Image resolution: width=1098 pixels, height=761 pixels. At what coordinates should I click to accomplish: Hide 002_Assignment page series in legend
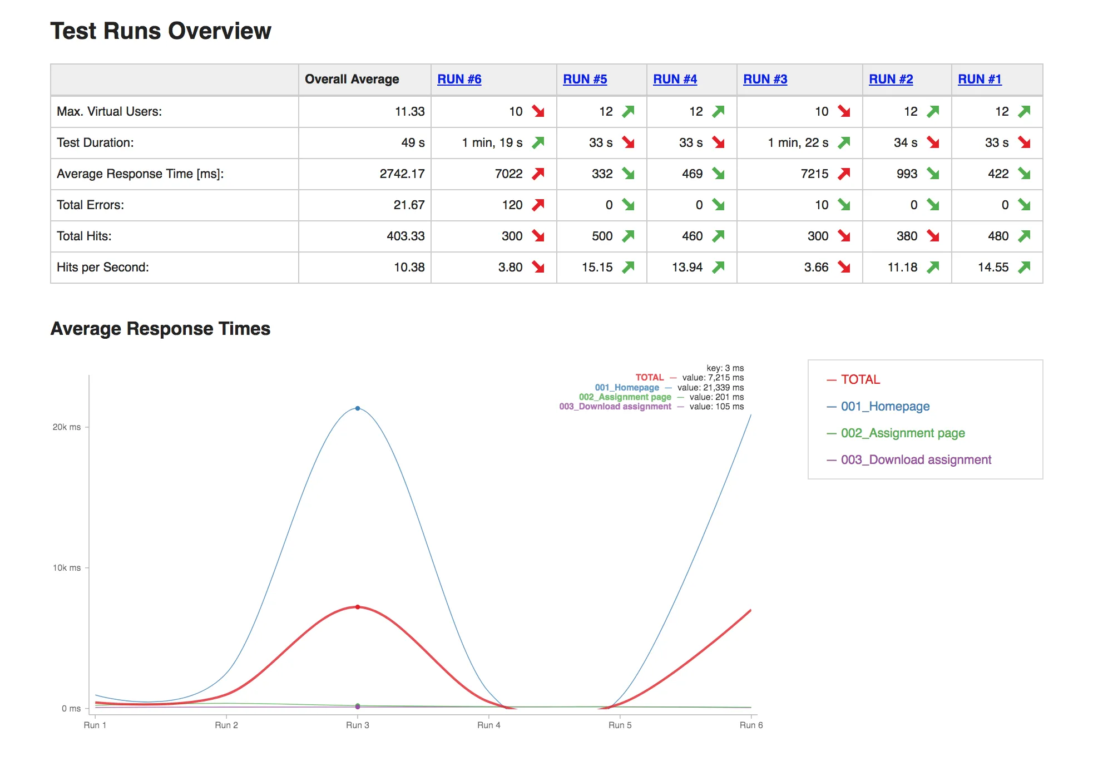pyautogui.click(x=902, y=433)
